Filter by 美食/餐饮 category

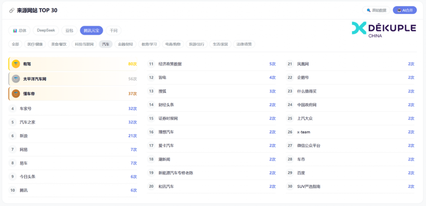59,44
